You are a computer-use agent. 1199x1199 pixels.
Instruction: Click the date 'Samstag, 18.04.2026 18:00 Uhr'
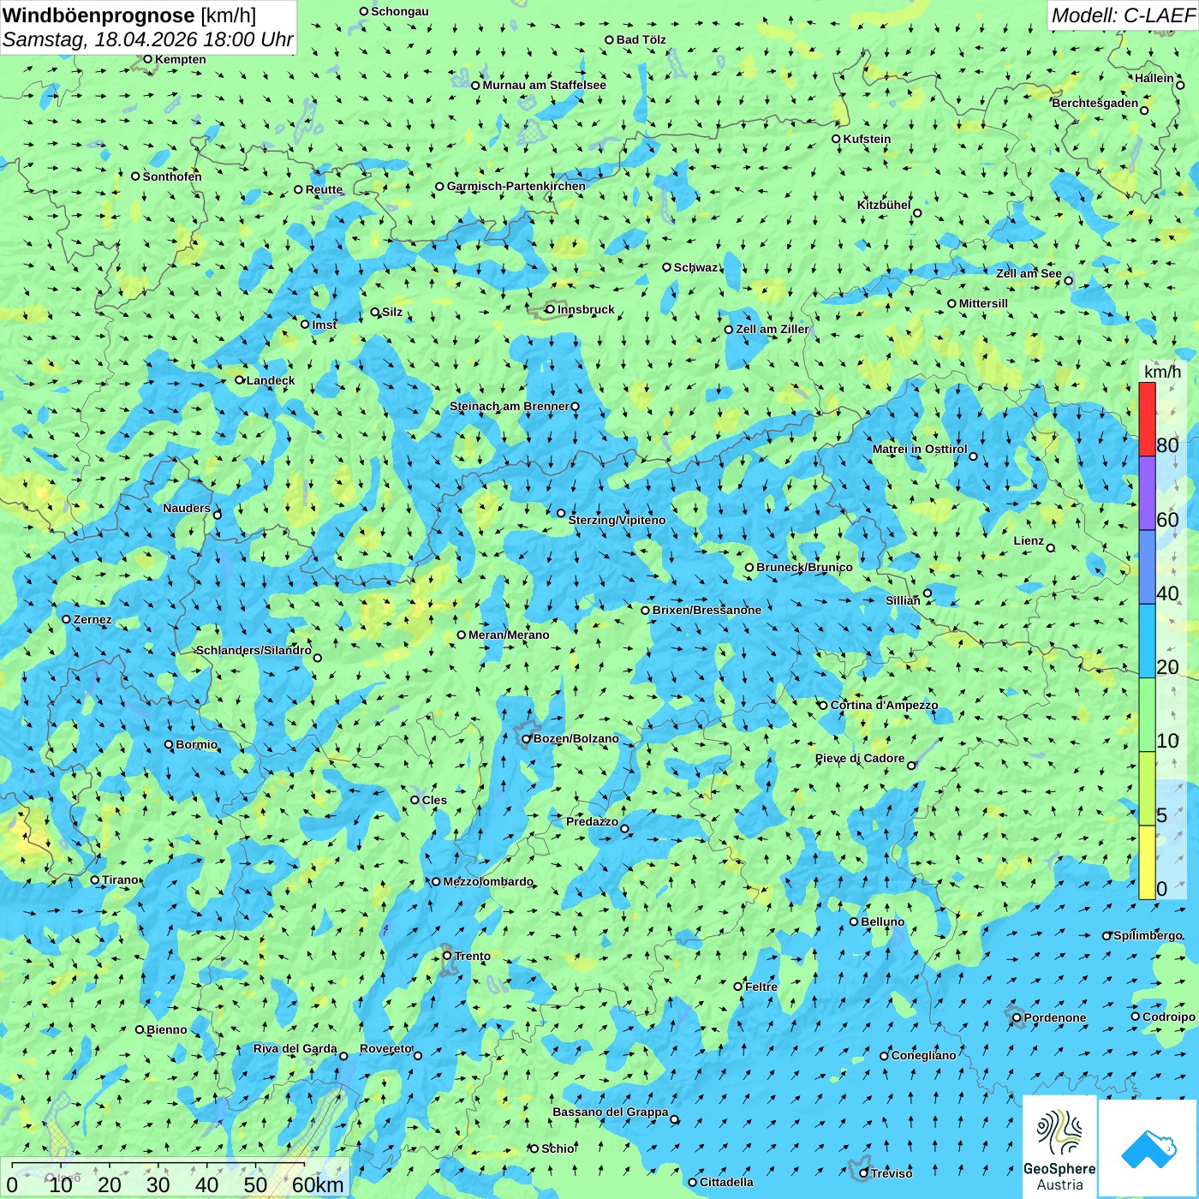148,39
